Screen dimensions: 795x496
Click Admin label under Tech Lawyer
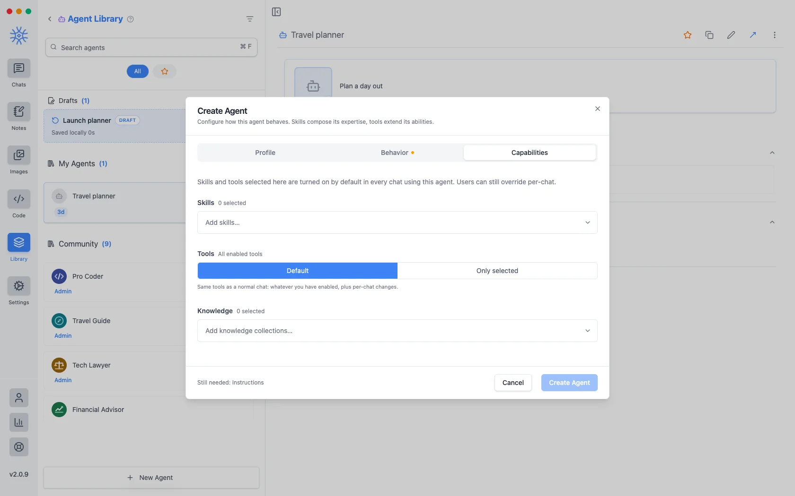click(x=63, y=380)
